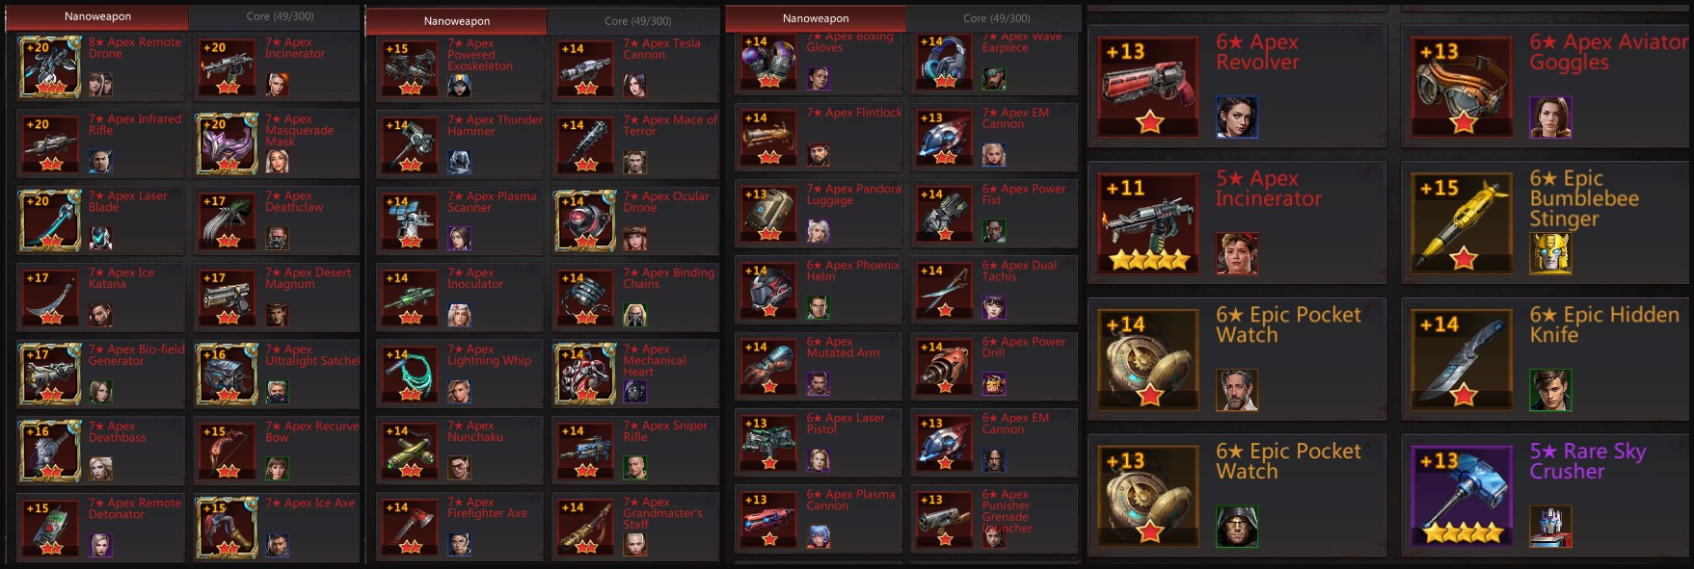Click the Rare Sky Crusher hammer icon
Screen dimensions: 1694x569
pyautogui.click(x=1462, y=496)
